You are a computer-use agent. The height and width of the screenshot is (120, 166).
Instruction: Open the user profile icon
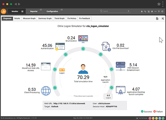(x=142, y=11)
